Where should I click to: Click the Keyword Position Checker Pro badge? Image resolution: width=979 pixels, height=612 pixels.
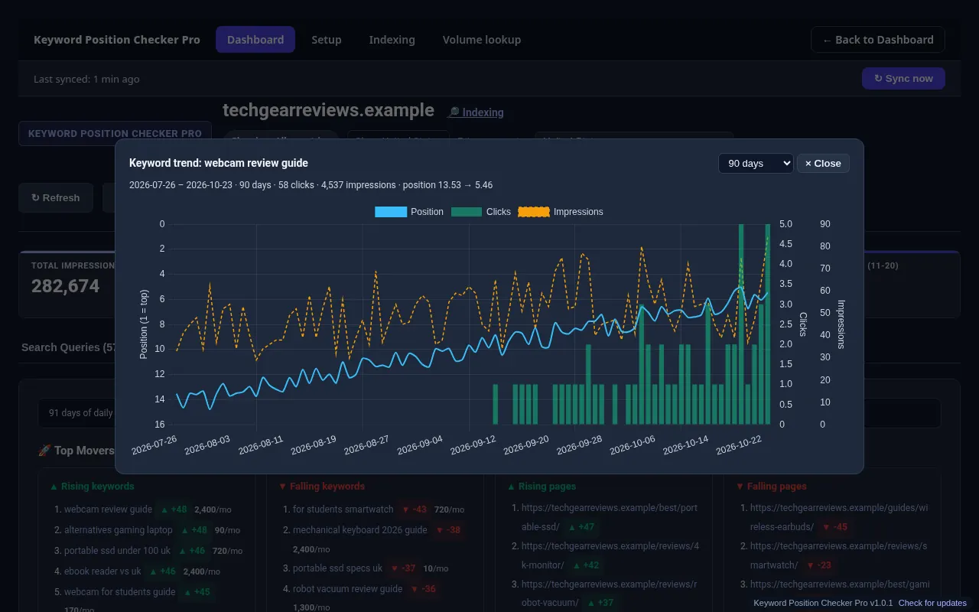point(115,133)
